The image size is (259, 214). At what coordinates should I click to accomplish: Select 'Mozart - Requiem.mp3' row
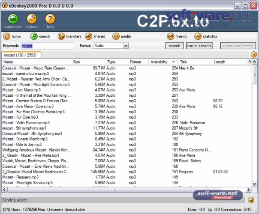coord(126,177)
